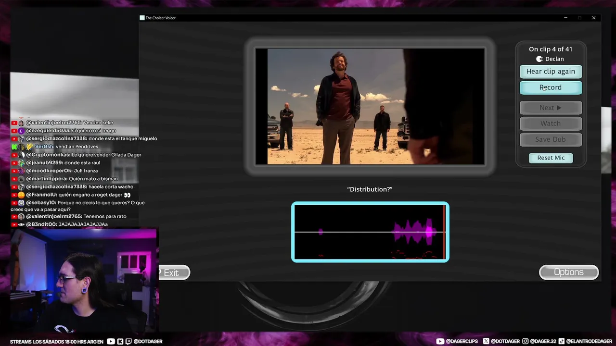Click the desert scene video preview
The width and height of the screenshot is (616, 346).
(370, 106)
